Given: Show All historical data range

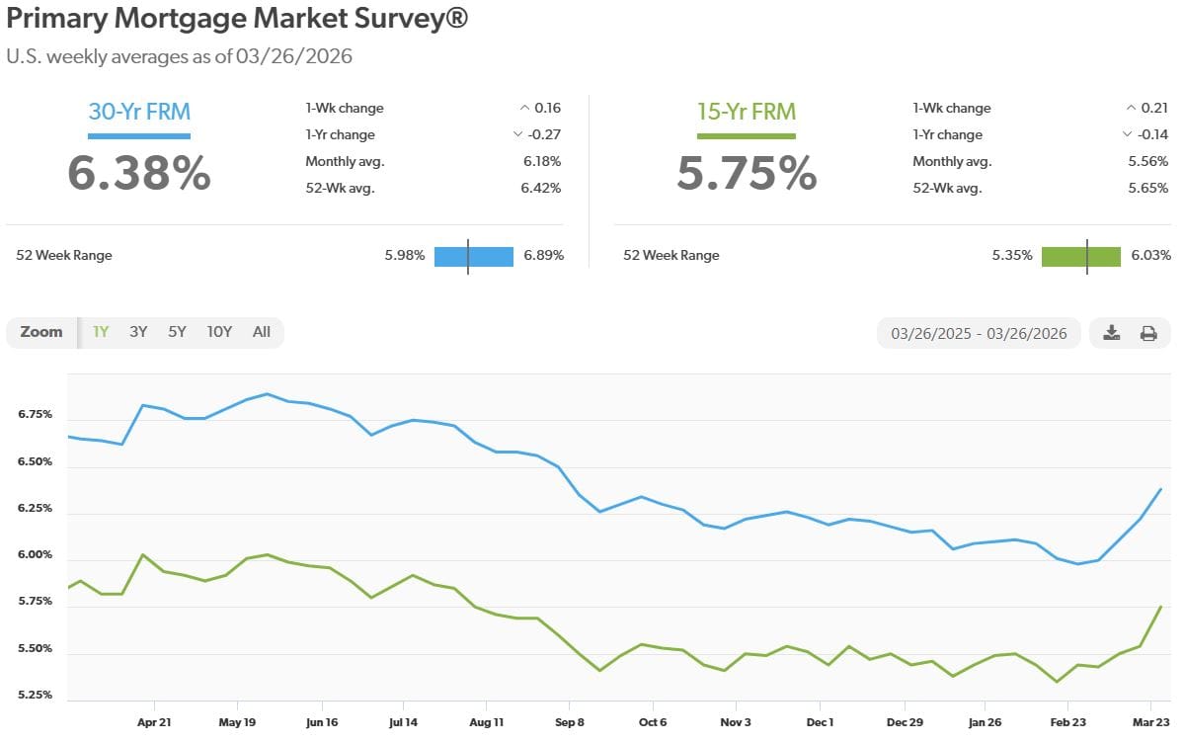Looking at the screenshot, I should click(x=261, y=332).
